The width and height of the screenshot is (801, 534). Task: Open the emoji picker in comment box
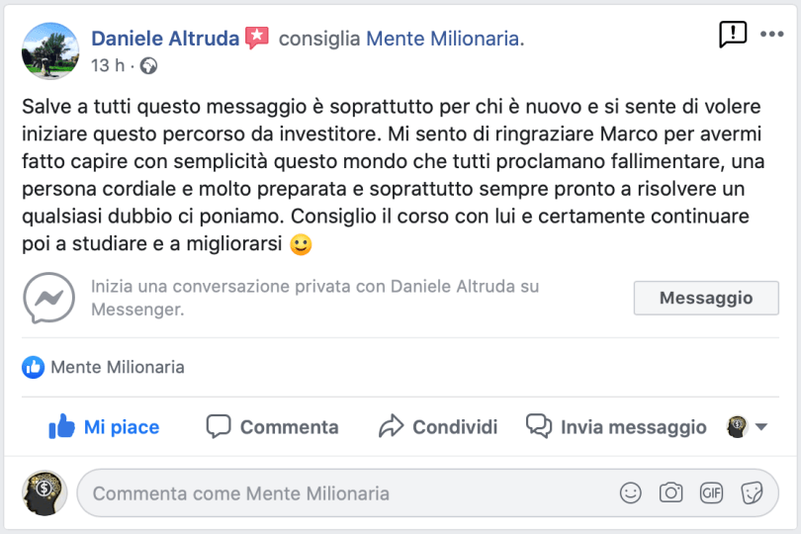(629, 492)
